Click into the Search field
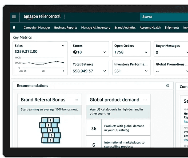The height and width of the screenshot is (158, 188). (164, 17)
